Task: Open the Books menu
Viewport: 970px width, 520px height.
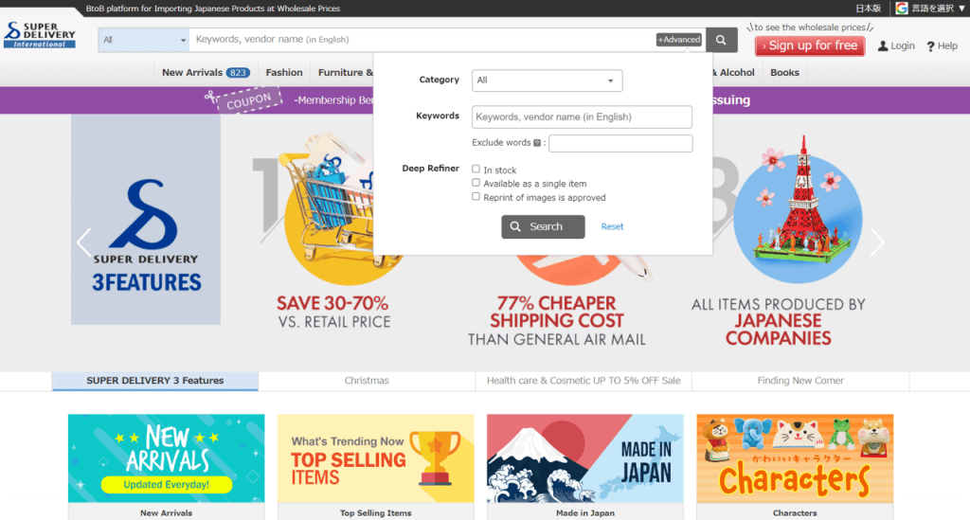Action: tap(784, 72)
